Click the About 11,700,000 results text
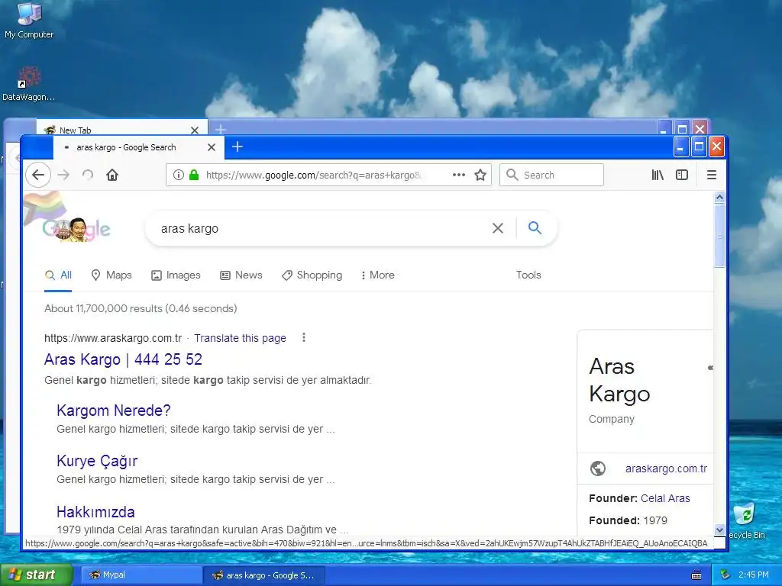Image resolution: width=782 pixels, height=586 pixels. point(141,308)
